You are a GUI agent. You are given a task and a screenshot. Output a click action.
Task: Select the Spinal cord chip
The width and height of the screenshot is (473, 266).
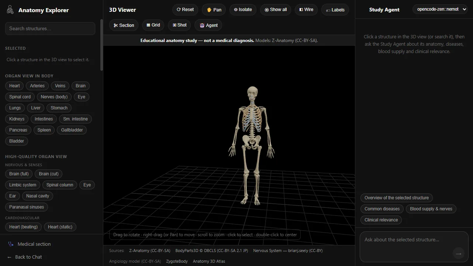(x=20, y=97)
